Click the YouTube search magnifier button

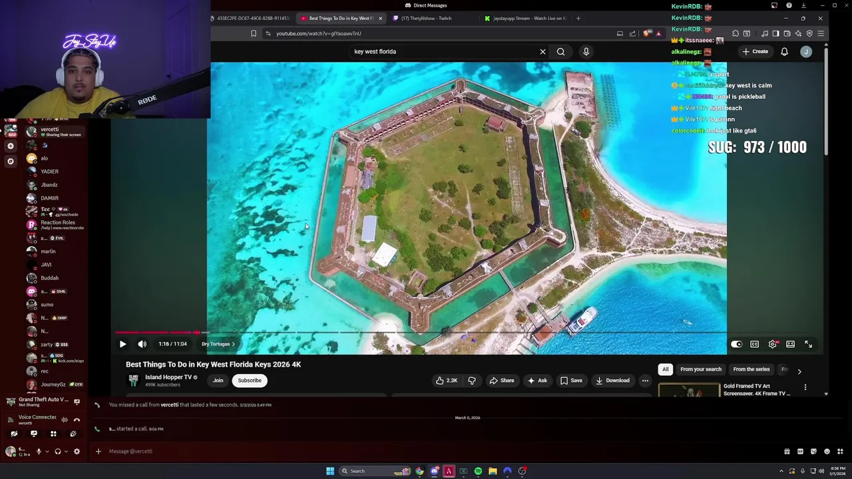(x=560, y=51)
